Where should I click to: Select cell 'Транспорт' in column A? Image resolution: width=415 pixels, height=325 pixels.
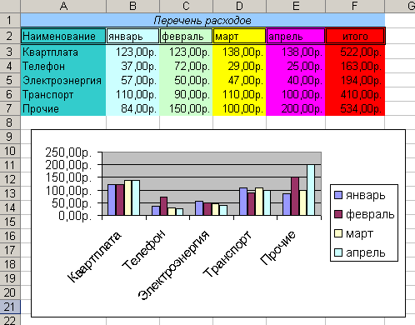pos(63,94)
